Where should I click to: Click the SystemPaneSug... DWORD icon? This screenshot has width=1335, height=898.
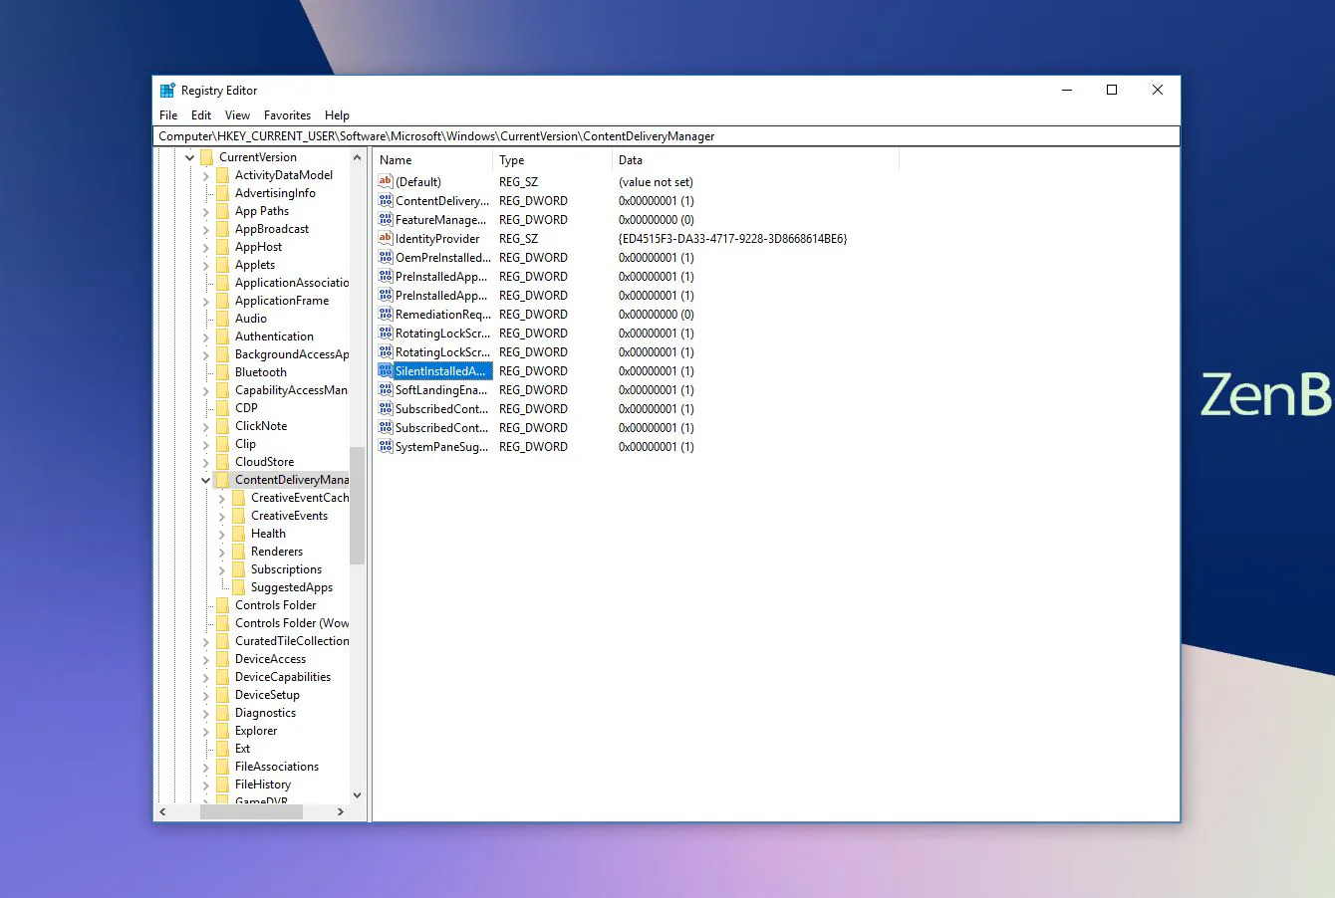[386, 446]
